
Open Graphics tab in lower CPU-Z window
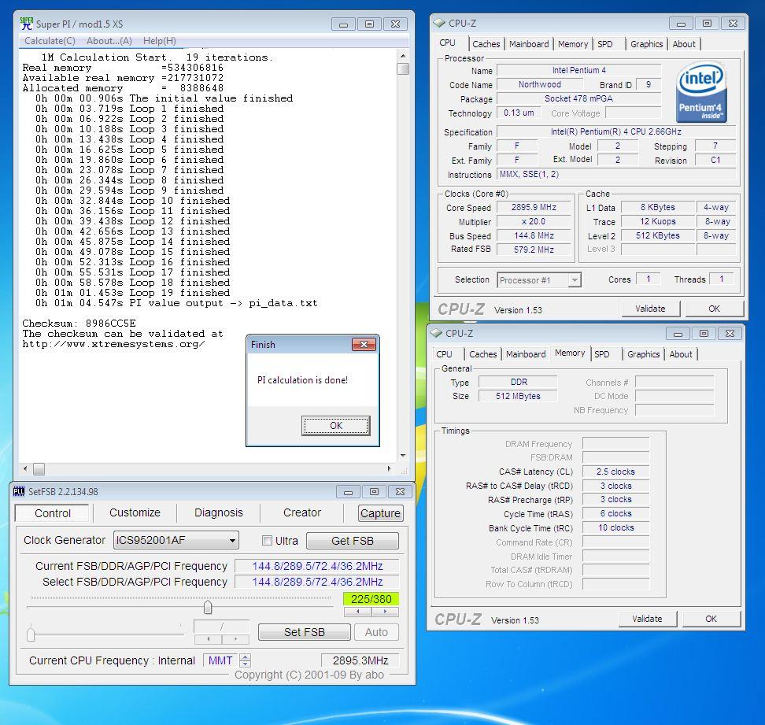(x=644, y=354)
